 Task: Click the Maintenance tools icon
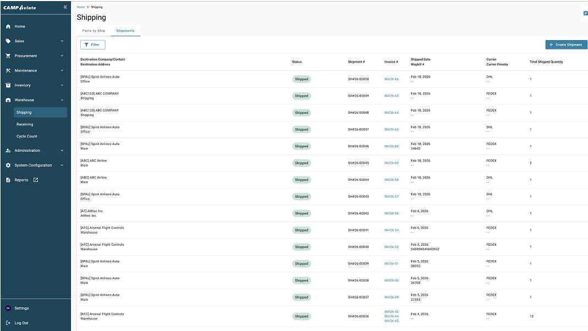tap(8, 71)
